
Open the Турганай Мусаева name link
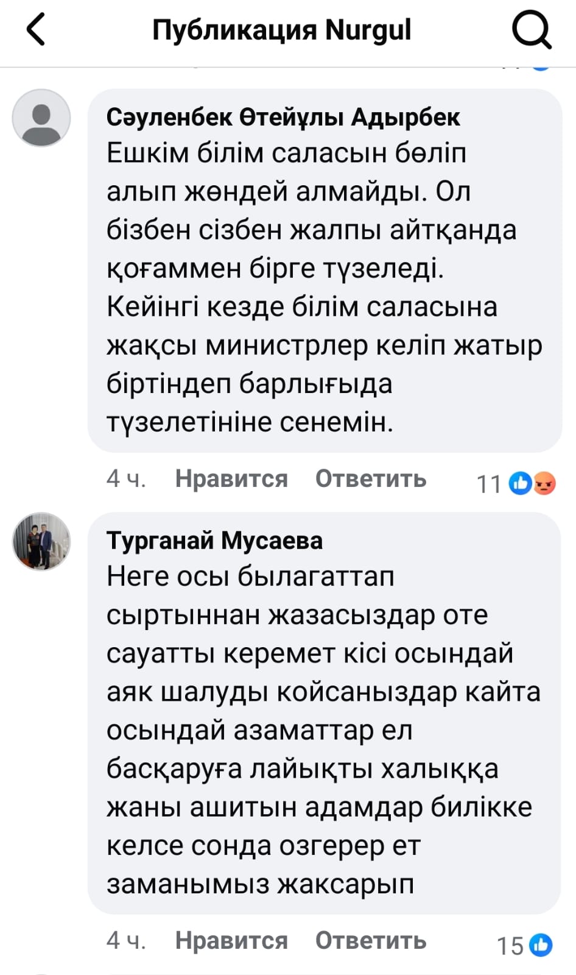tap(214, 541)
